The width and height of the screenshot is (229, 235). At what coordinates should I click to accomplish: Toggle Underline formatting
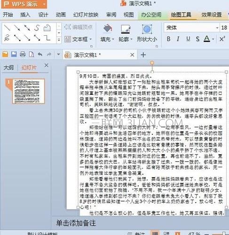click(x=188, y=39)
